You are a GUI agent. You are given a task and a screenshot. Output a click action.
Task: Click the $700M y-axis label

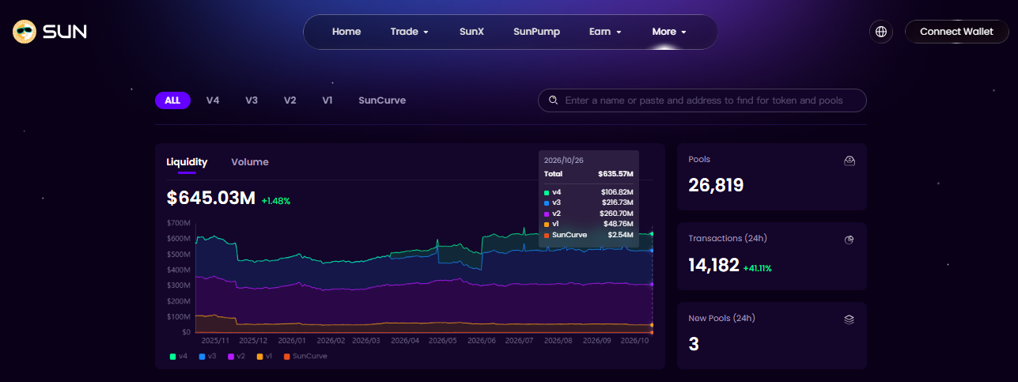point(178,223)
